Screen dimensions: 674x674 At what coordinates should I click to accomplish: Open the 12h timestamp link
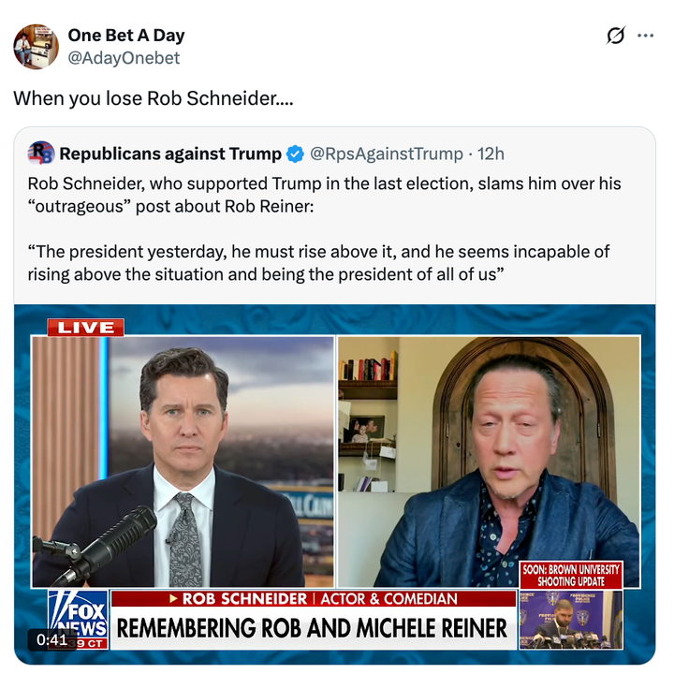491,154
